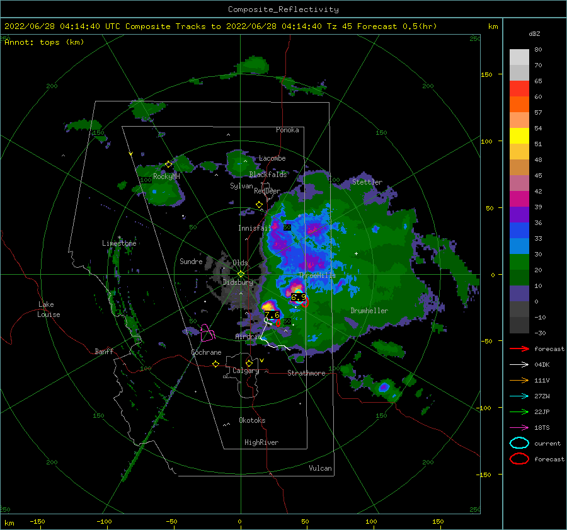
Task: Click the Lacombe town label
Action: pyautogui.click(x=272, y=158)
